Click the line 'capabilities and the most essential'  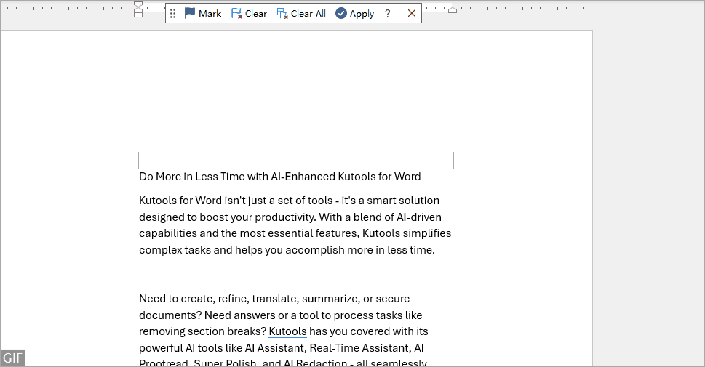click(295, 233)
